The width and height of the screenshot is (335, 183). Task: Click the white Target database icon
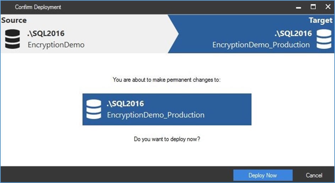click(x=324, y=39)
